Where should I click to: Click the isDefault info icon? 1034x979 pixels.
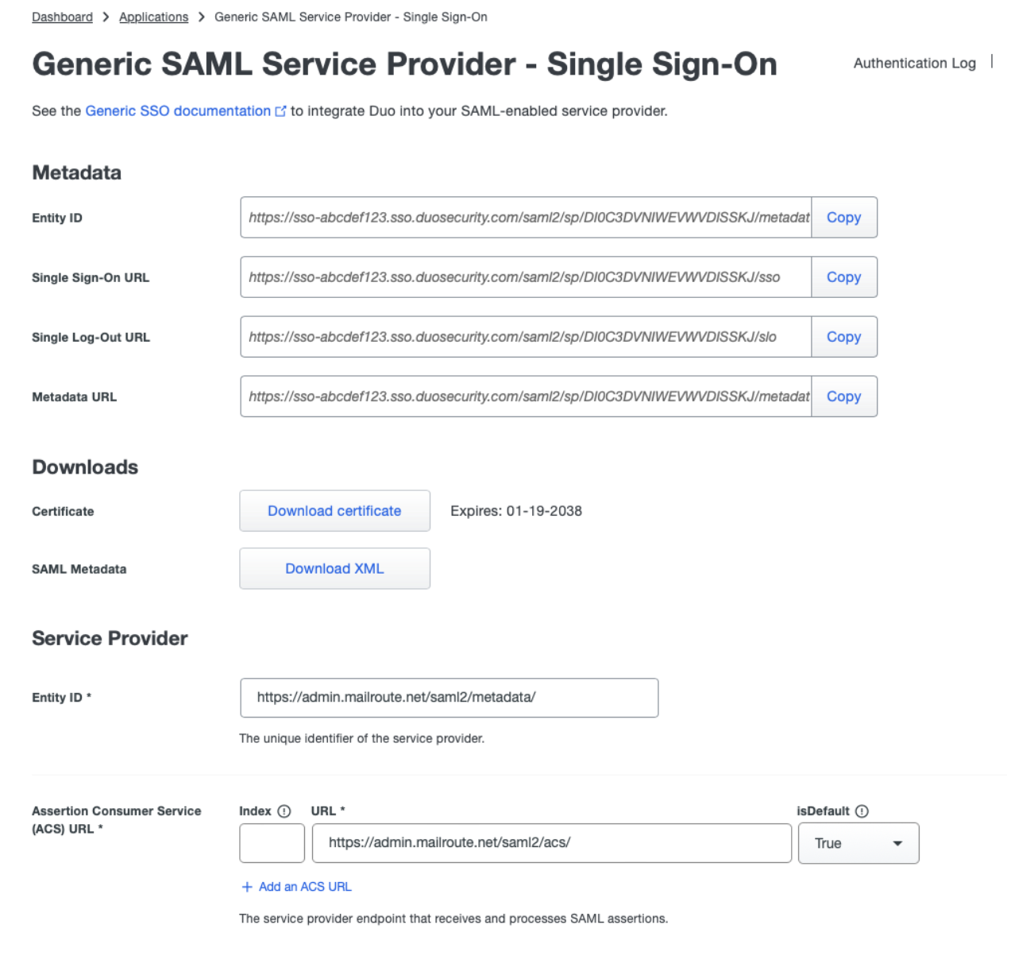click(x=862, y=811)
